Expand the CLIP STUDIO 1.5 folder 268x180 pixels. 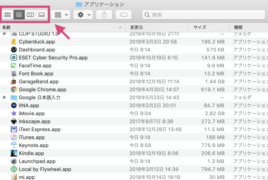5,34
